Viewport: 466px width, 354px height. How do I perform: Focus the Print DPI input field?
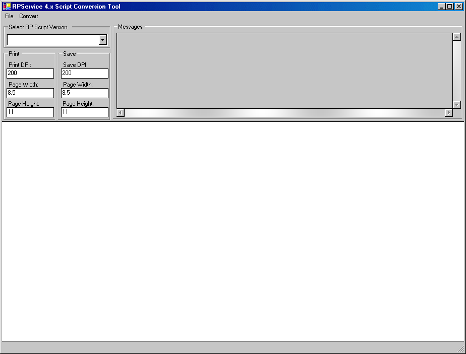point(30,74)
